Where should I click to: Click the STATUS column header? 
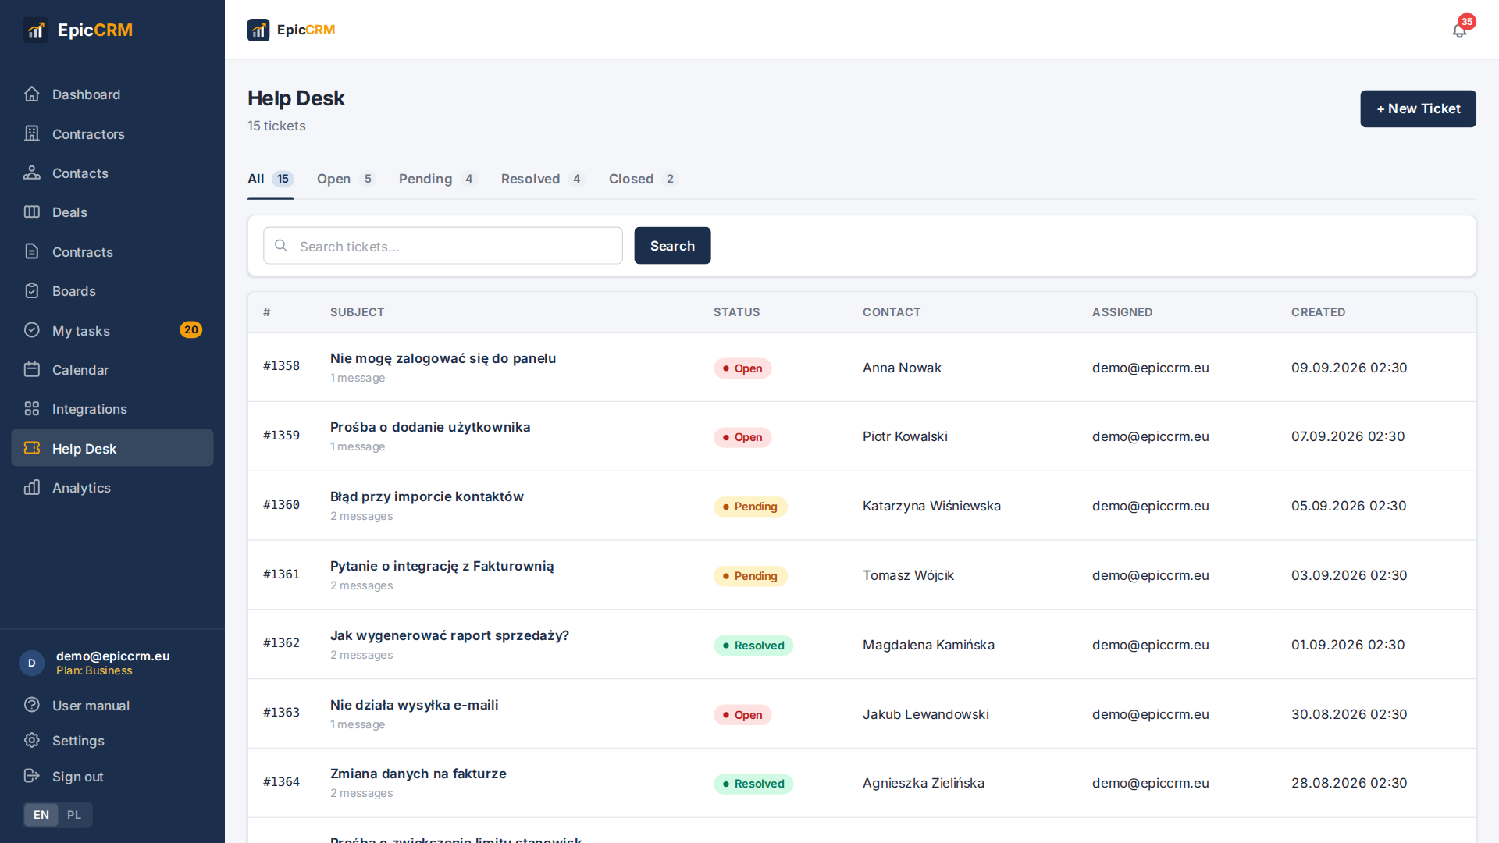click(736, 312)
